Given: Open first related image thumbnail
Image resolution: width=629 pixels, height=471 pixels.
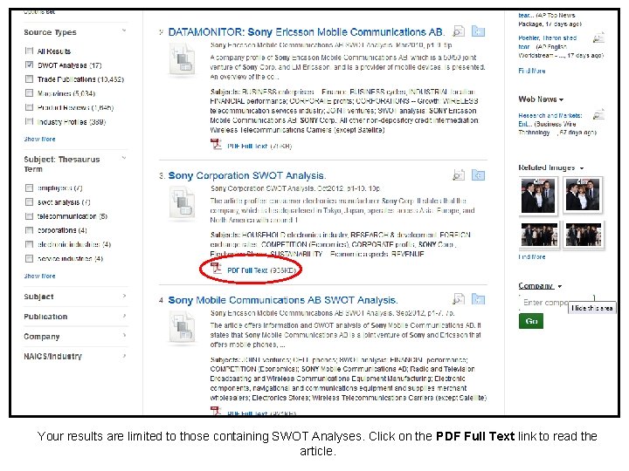Looking at the screenshot, I should [x=538, y=195].
